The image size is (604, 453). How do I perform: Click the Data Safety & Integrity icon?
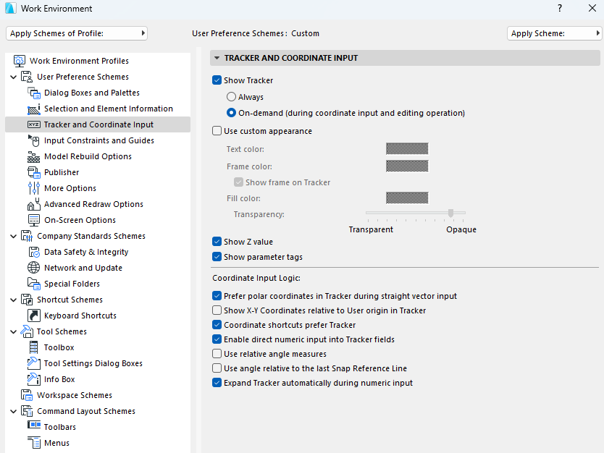[x=33, y=252]
